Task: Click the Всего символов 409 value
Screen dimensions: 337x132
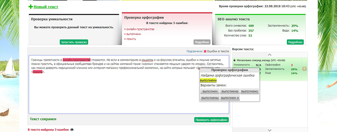Action: (x=251, y=26)
